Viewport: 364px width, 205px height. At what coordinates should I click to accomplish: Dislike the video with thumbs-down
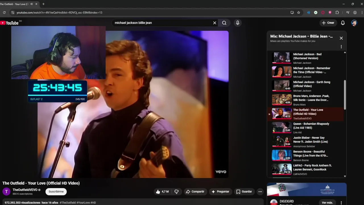[177, 192]
